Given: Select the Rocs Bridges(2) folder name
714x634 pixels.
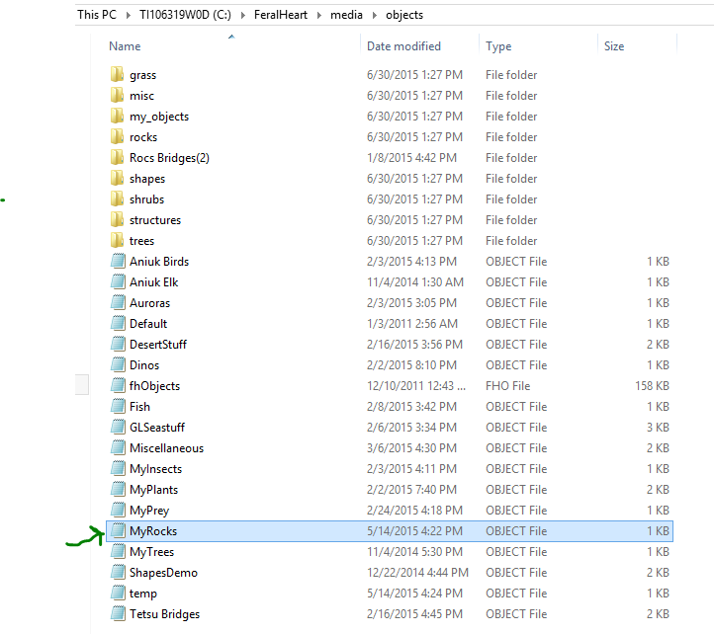Looking at the screenshot, I should (169, 157).
